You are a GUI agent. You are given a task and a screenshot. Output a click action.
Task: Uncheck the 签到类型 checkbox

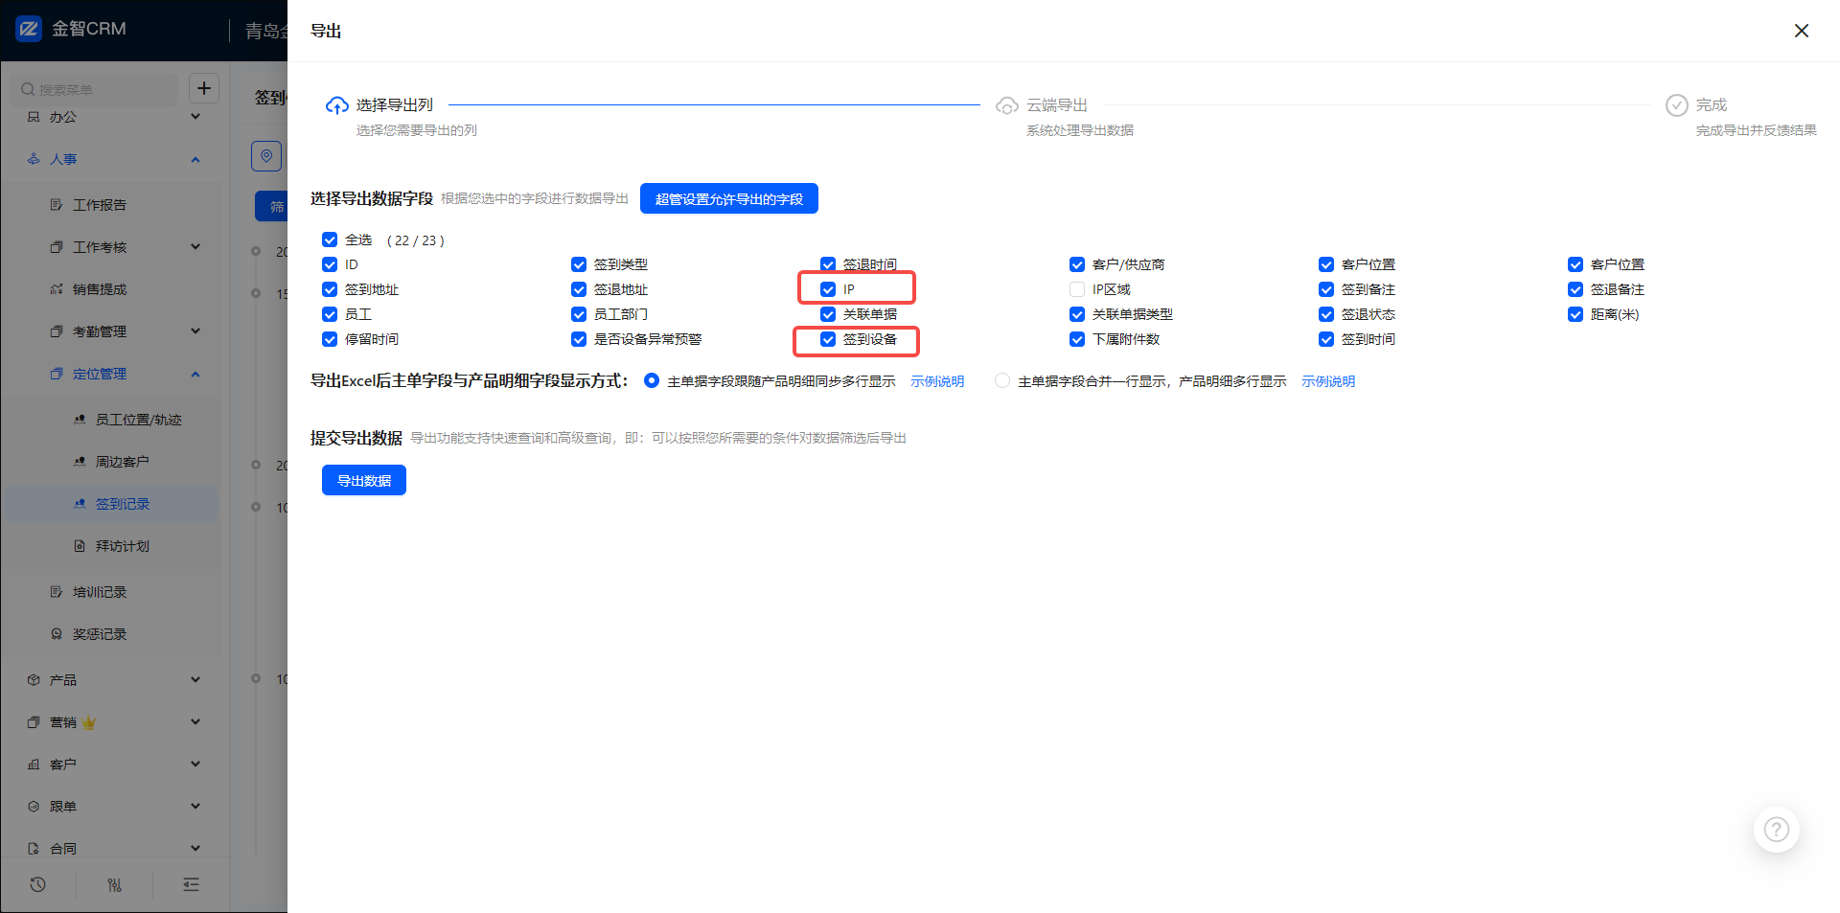pos(579,264)
